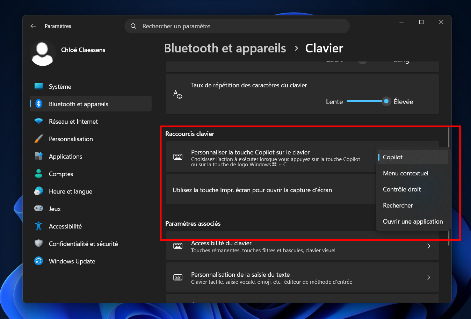471x319 pixels.
Task: Open the Système settings section
Action: [x=91, y=86]
